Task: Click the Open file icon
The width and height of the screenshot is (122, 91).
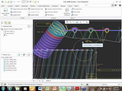Action: [x=8, y=2]
